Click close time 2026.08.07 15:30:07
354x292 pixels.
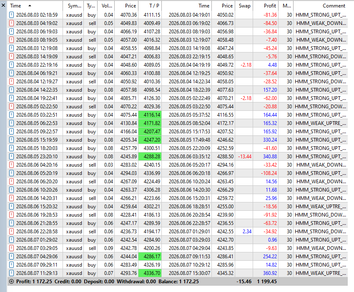(x=189, y=274)
